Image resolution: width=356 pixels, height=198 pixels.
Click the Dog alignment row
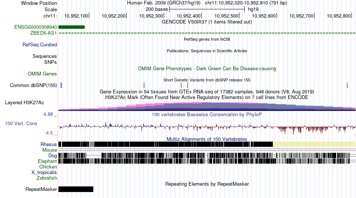point(207,155)
